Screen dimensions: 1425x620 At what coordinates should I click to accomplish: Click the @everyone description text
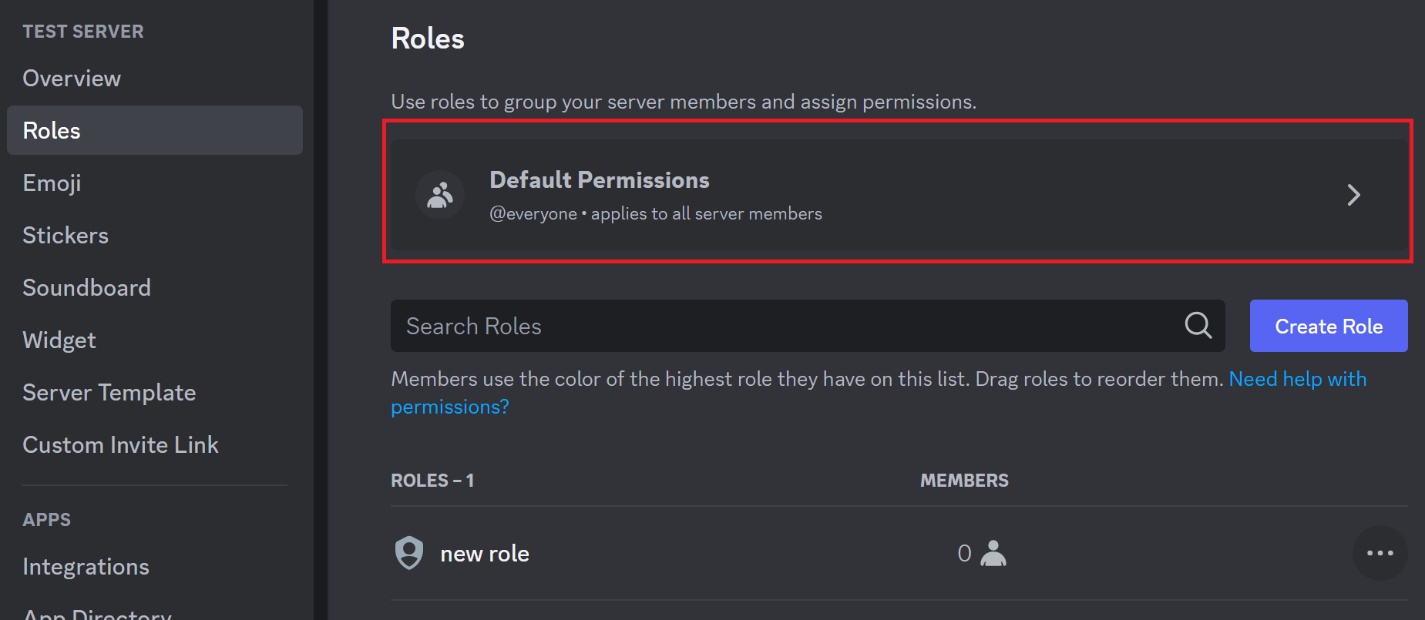(656, 214)
